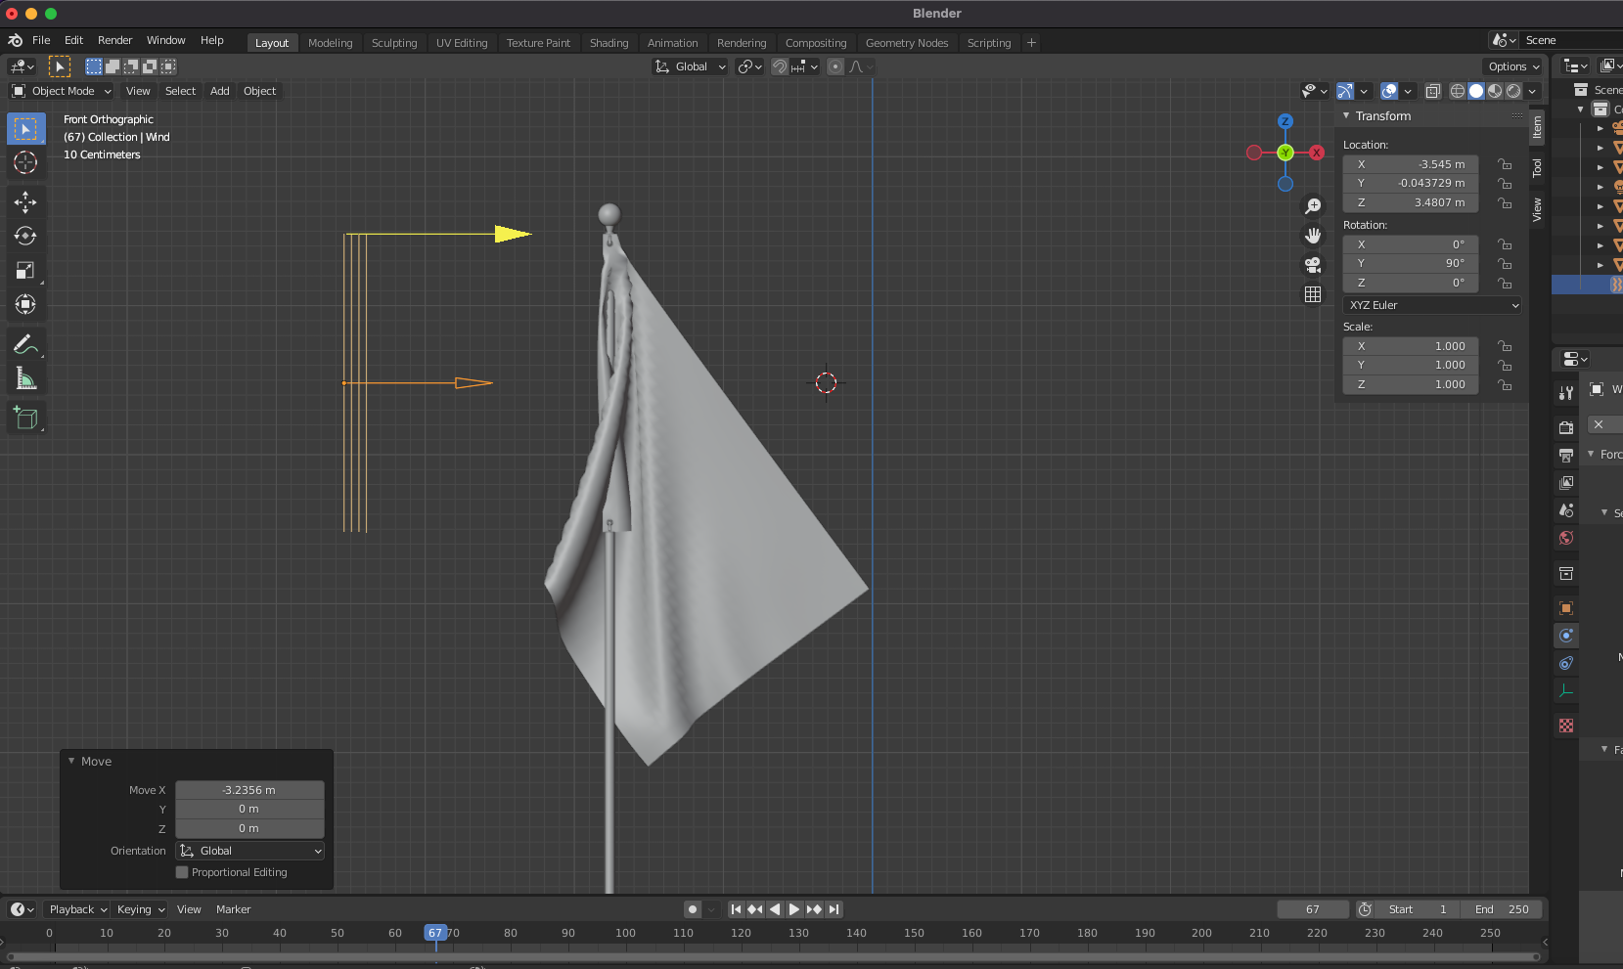Toggle proportional editing in header
Image resolution: width=1623 pixels, height=969 pixels.
point(835,66)
